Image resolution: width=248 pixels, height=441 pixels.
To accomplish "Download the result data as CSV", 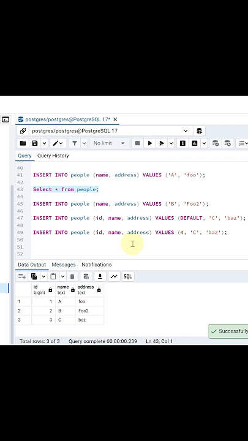I will tap(100, 276).
